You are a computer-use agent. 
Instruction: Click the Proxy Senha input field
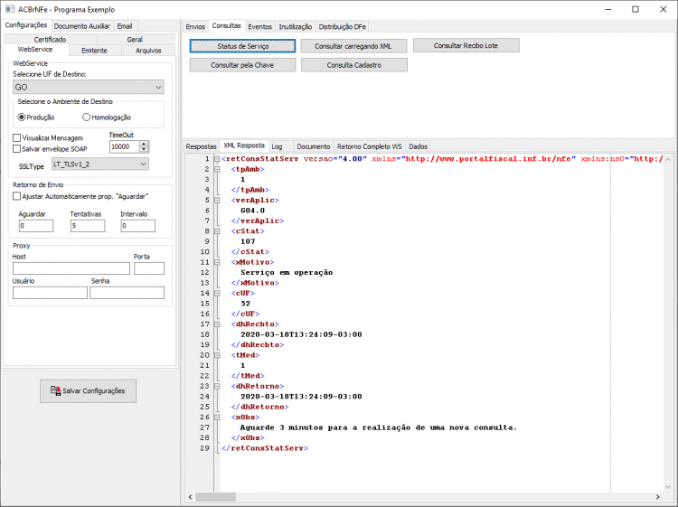tap(127, 293)
